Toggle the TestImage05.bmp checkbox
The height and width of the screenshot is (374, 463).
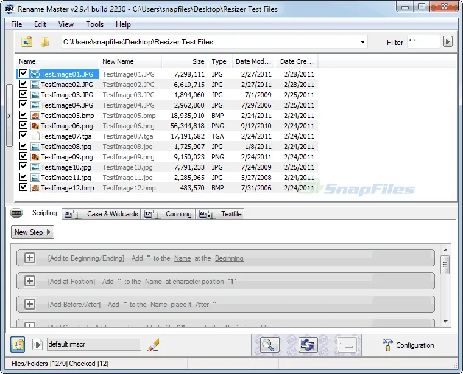tap(23, 115)
